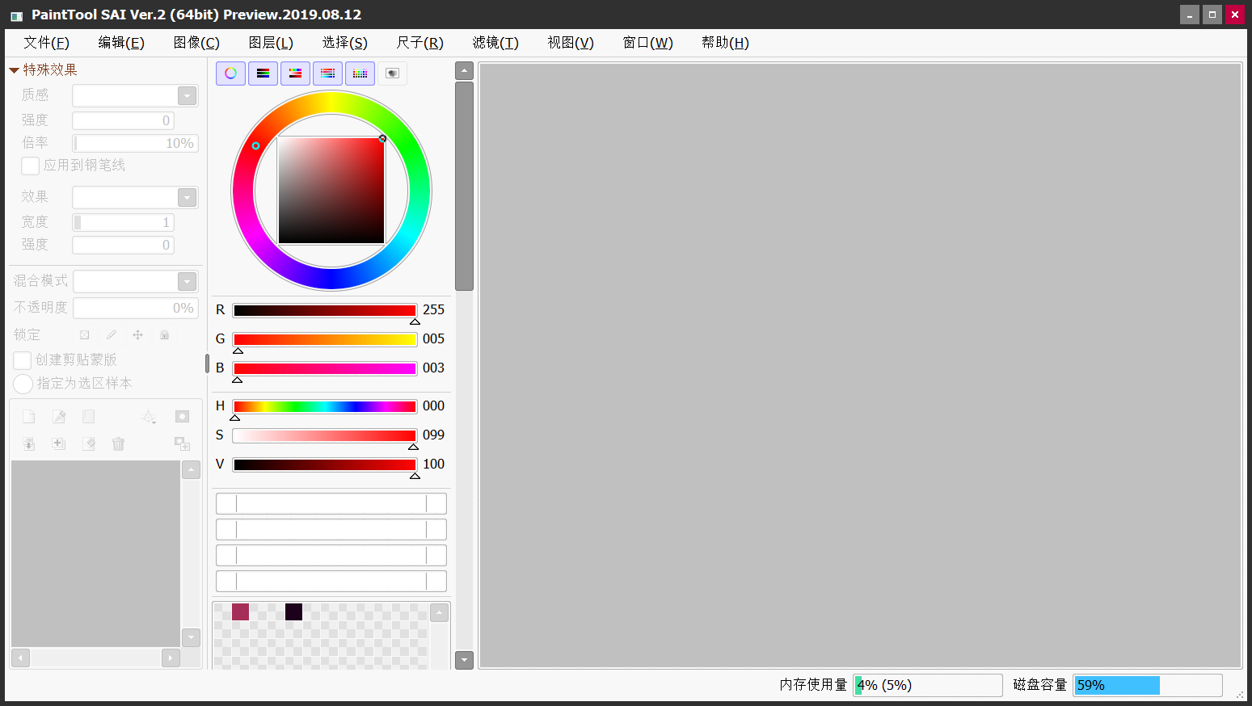The width and height of the screenshot is (1252, 706).
Task: Click the new normal layer icon
Action: coord(29,417)
